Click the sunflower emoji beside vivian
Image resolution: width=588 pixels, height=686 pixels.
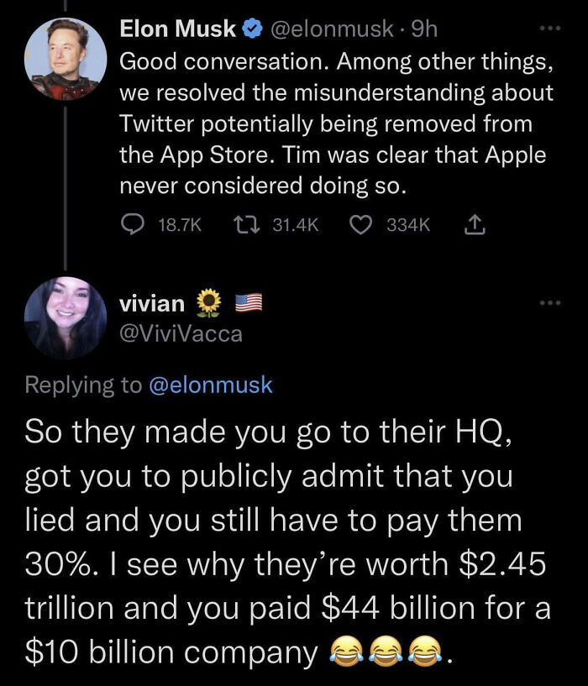tap(208, 302)
